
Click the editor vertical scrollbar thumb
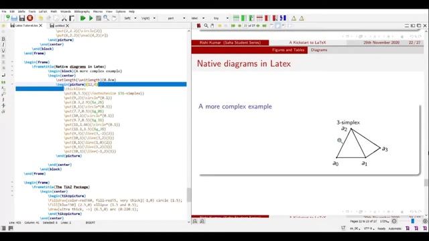point(189,195)
